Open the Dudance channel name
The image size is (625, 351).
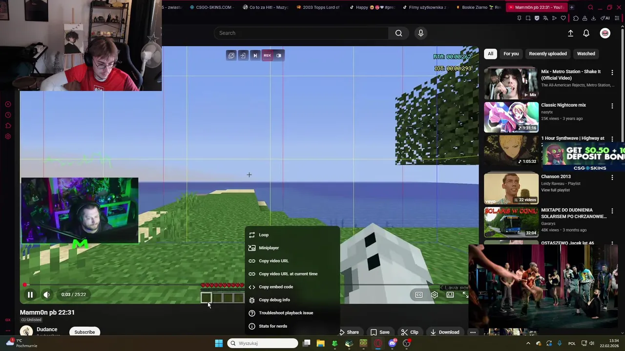(47, 330)
